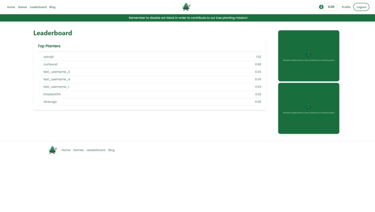375x212 pixels.
Task: Select the satrajit leaderboard row
Action: [x=149, y=57]
